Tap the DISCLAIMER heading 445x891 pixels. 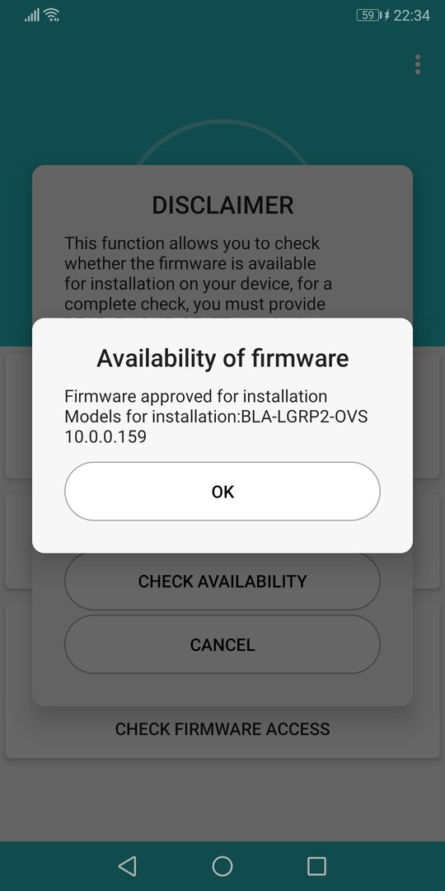(x=222, y=205)
